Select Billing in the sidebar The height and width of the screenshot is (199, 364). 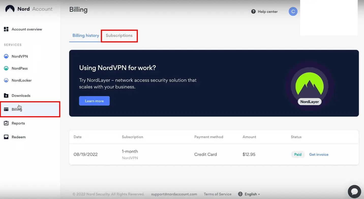[30, 109]
